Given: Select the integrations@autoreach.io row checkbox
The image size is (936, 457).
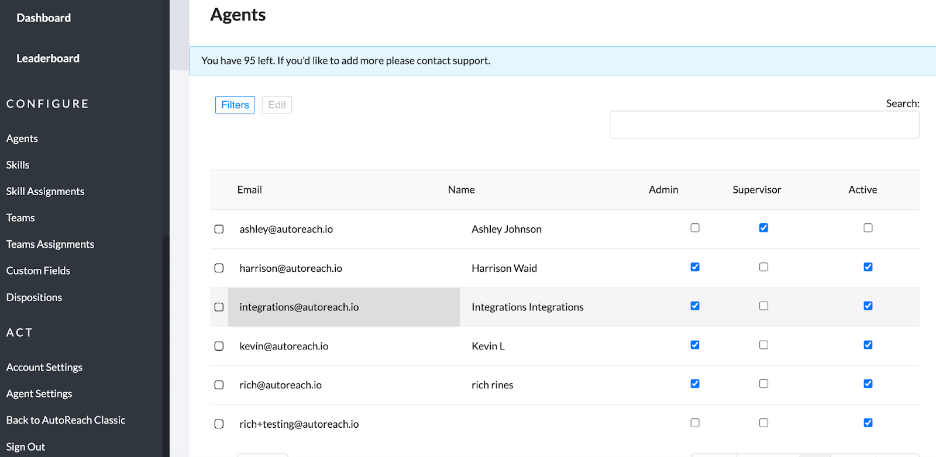Looking at the screenshot, I should 219,307.
